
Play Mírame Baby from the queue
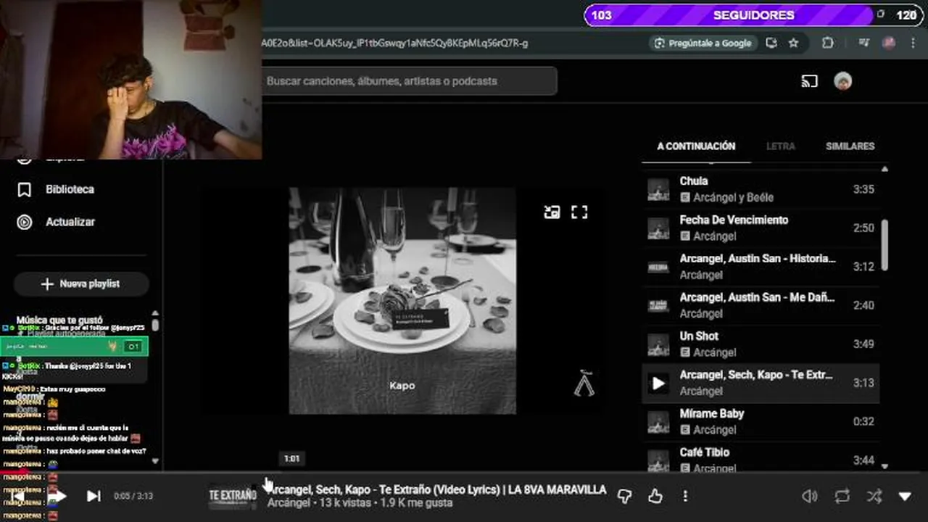tap(761, 421)
